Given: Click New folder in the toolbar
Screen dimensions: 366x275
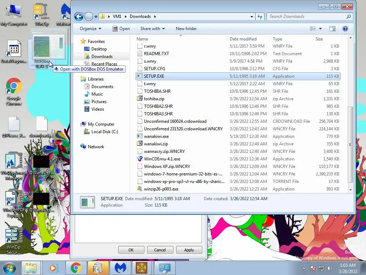Looking at the screenshot, I should pos(186,29).
